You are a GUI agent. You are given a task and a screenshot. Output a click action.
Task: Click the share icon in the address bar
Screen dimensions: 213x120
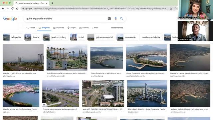[171, 8]
